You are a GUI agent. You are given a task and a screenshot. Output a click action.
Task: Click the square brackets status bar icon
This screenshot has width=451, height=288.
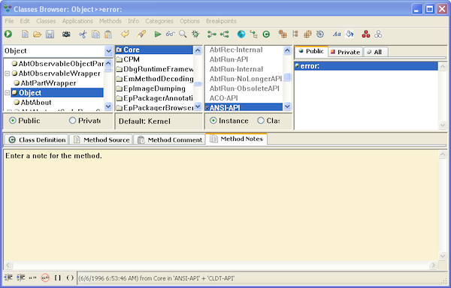pyautogui.click(x=58, y=277)
